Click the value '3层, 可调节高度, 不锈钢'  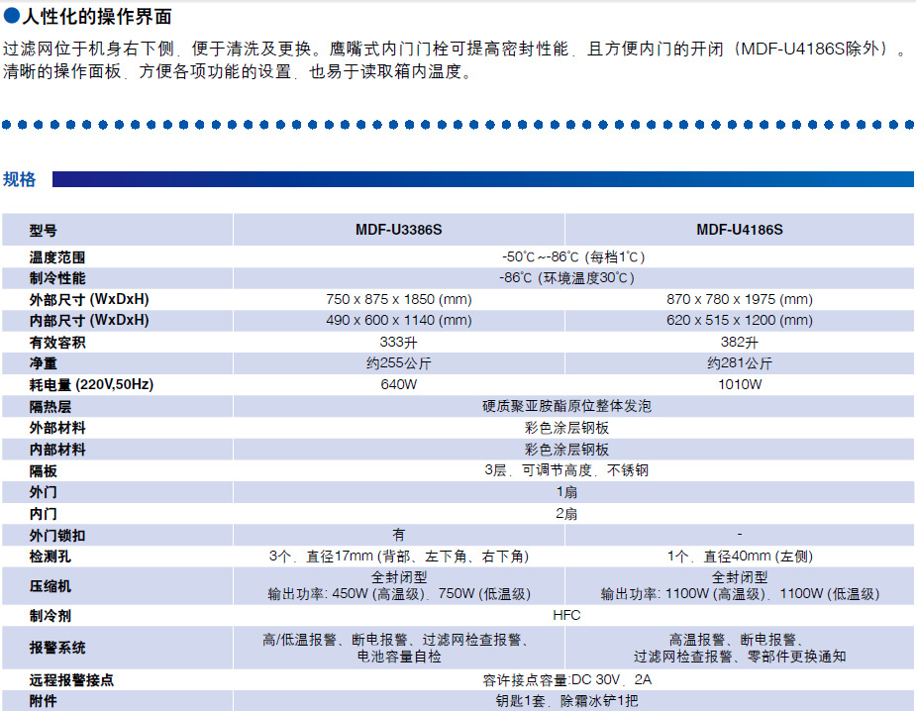(x=566, y=470)
